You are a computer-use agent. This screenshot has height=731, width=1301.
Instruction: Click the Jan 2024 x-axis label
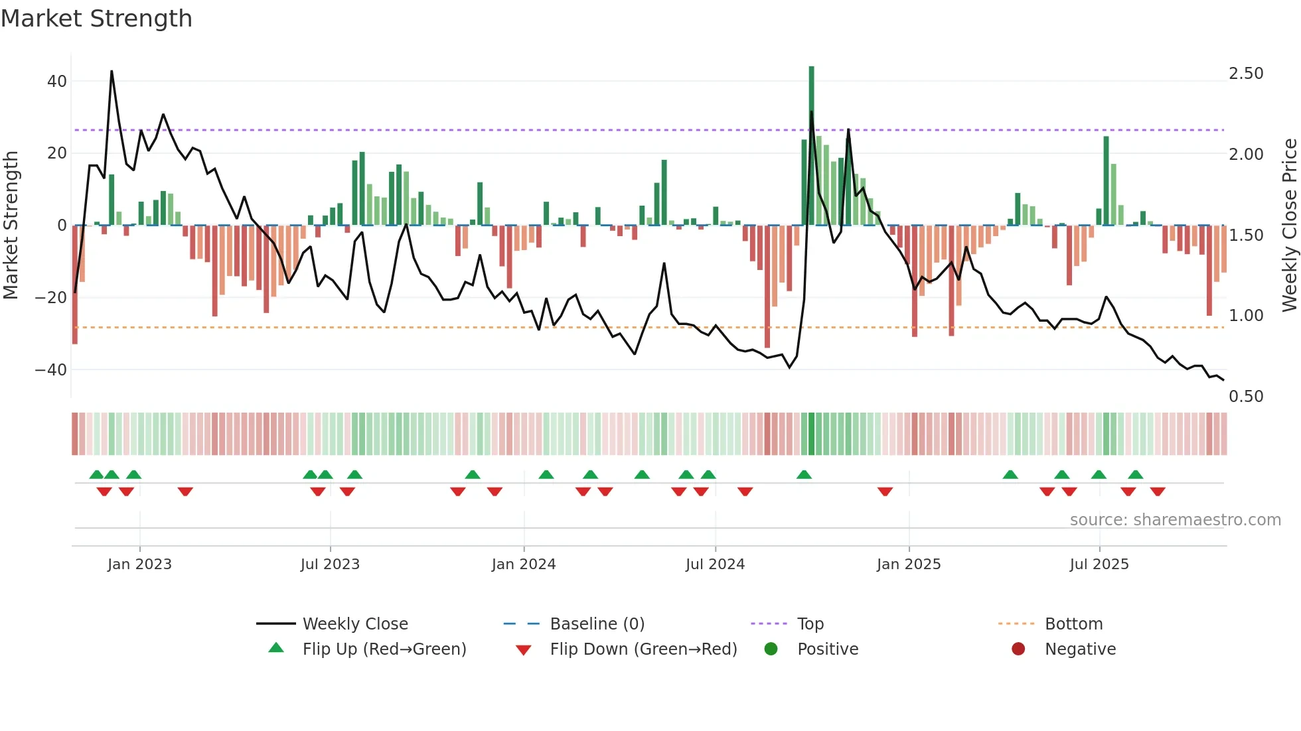pyautogui.click(x=524, y=564)
